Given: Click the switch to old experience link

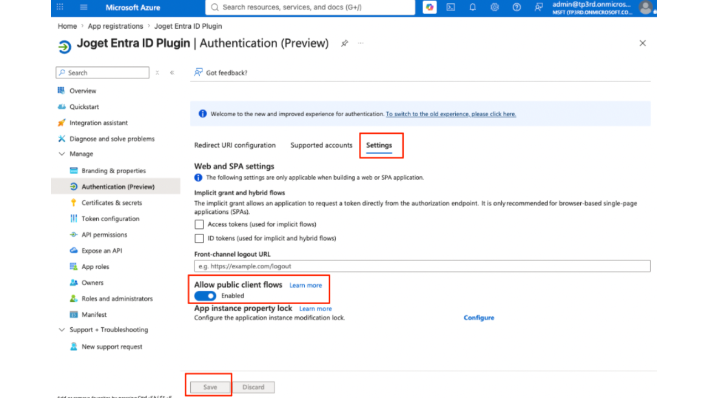Looking at the screenshot, I should point(451,114).
